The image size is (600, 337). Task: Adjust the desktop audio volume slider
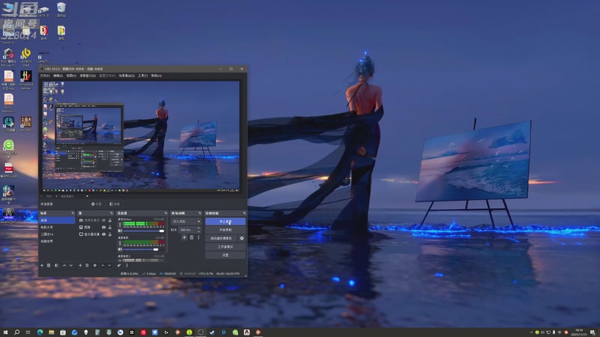142,249
